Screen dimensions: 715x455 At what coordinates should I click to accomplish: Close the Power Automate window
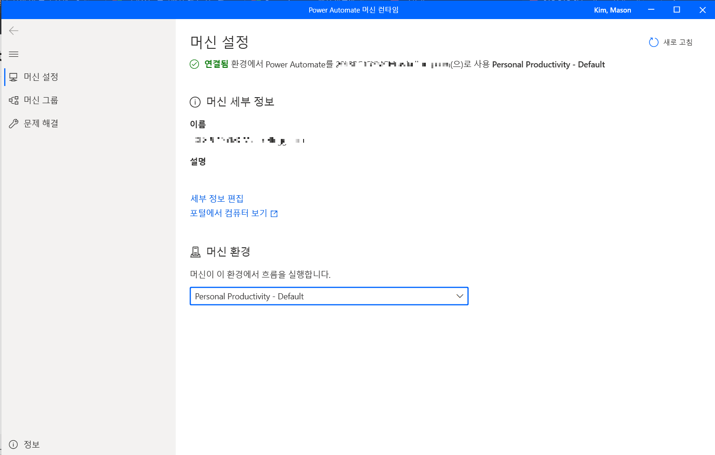coord(702,10)
